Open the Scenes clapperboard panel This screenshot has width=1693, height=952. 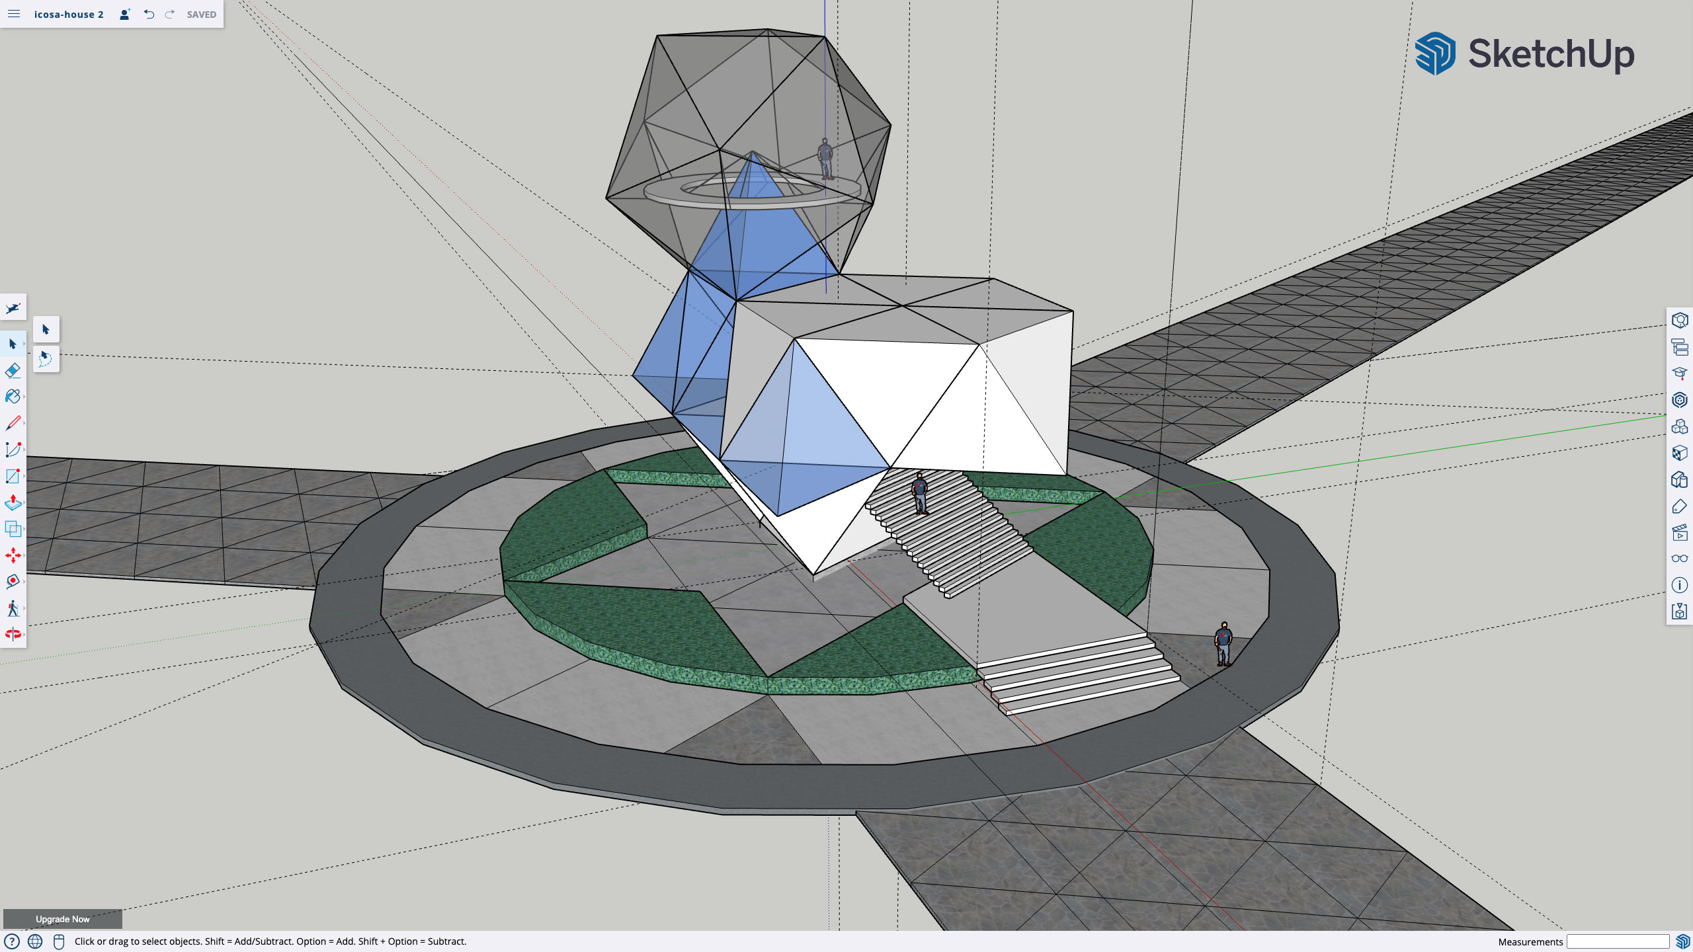[x=1679, y=532]
